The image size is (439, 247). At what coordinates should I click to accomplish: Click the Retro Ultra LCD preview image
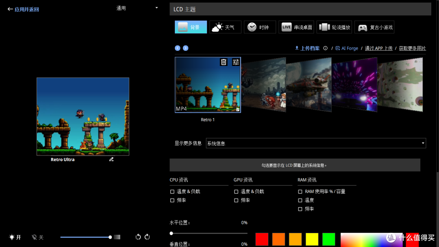[83, 116]
